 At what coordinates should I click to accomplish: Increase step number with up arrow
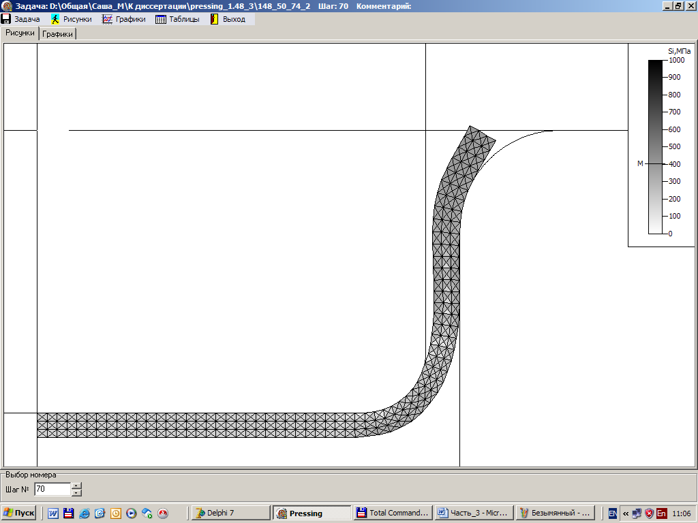coord(76,486)
